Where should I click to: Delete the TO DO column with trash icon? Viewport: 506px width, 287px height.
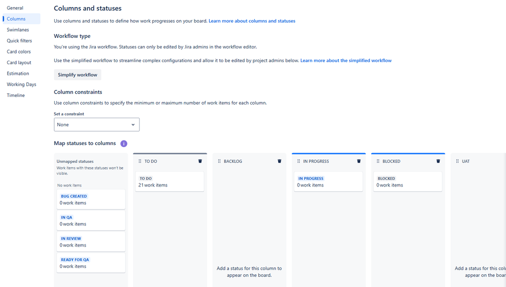(200, 161)
